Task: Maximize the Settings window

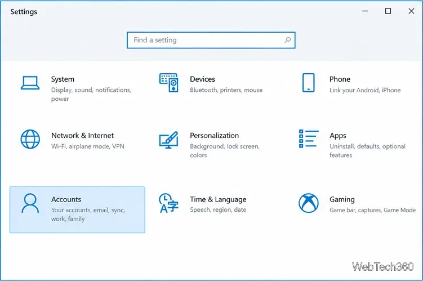Action: click(388, 11)
